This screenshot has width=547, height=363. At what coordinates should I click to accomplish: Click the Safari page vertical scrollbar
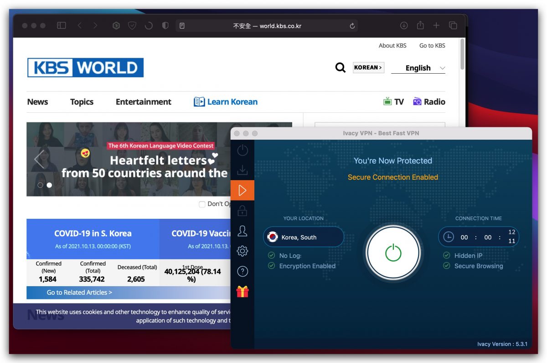pyautogui.click(x=462, y=55)
